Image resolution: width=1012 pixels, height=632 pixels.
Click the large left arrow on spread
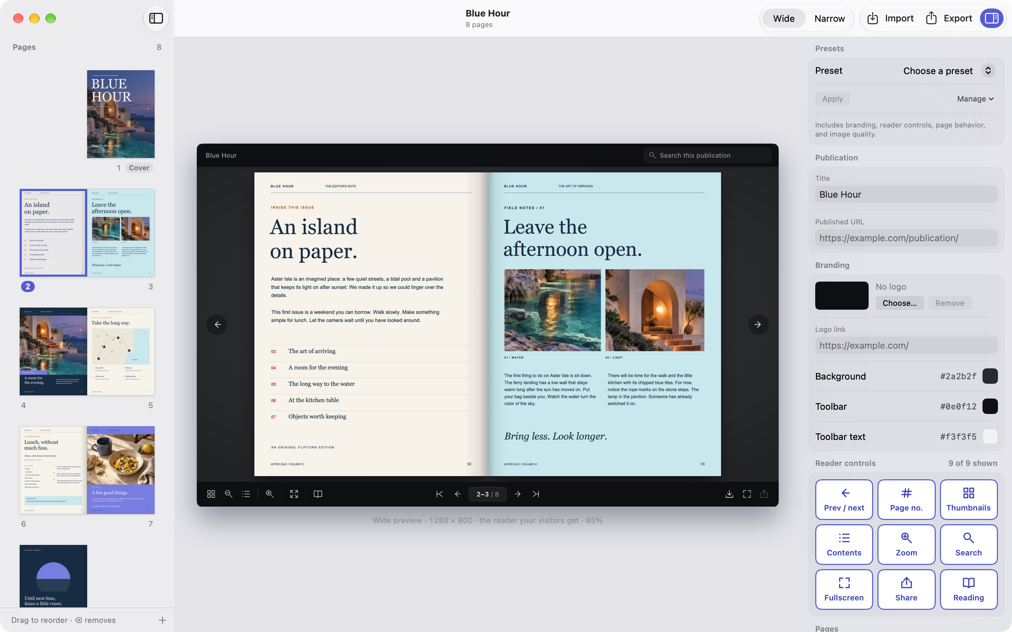[x=217, y=324]
